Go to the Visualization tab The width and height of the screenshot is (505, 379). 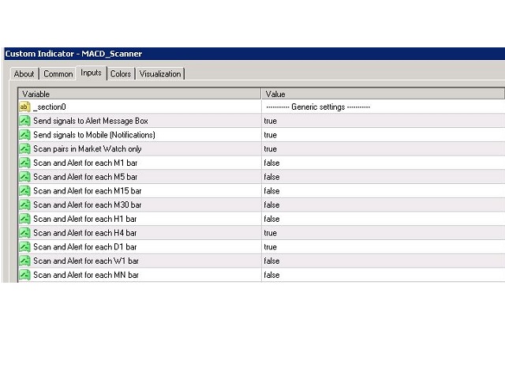[160, 73]
